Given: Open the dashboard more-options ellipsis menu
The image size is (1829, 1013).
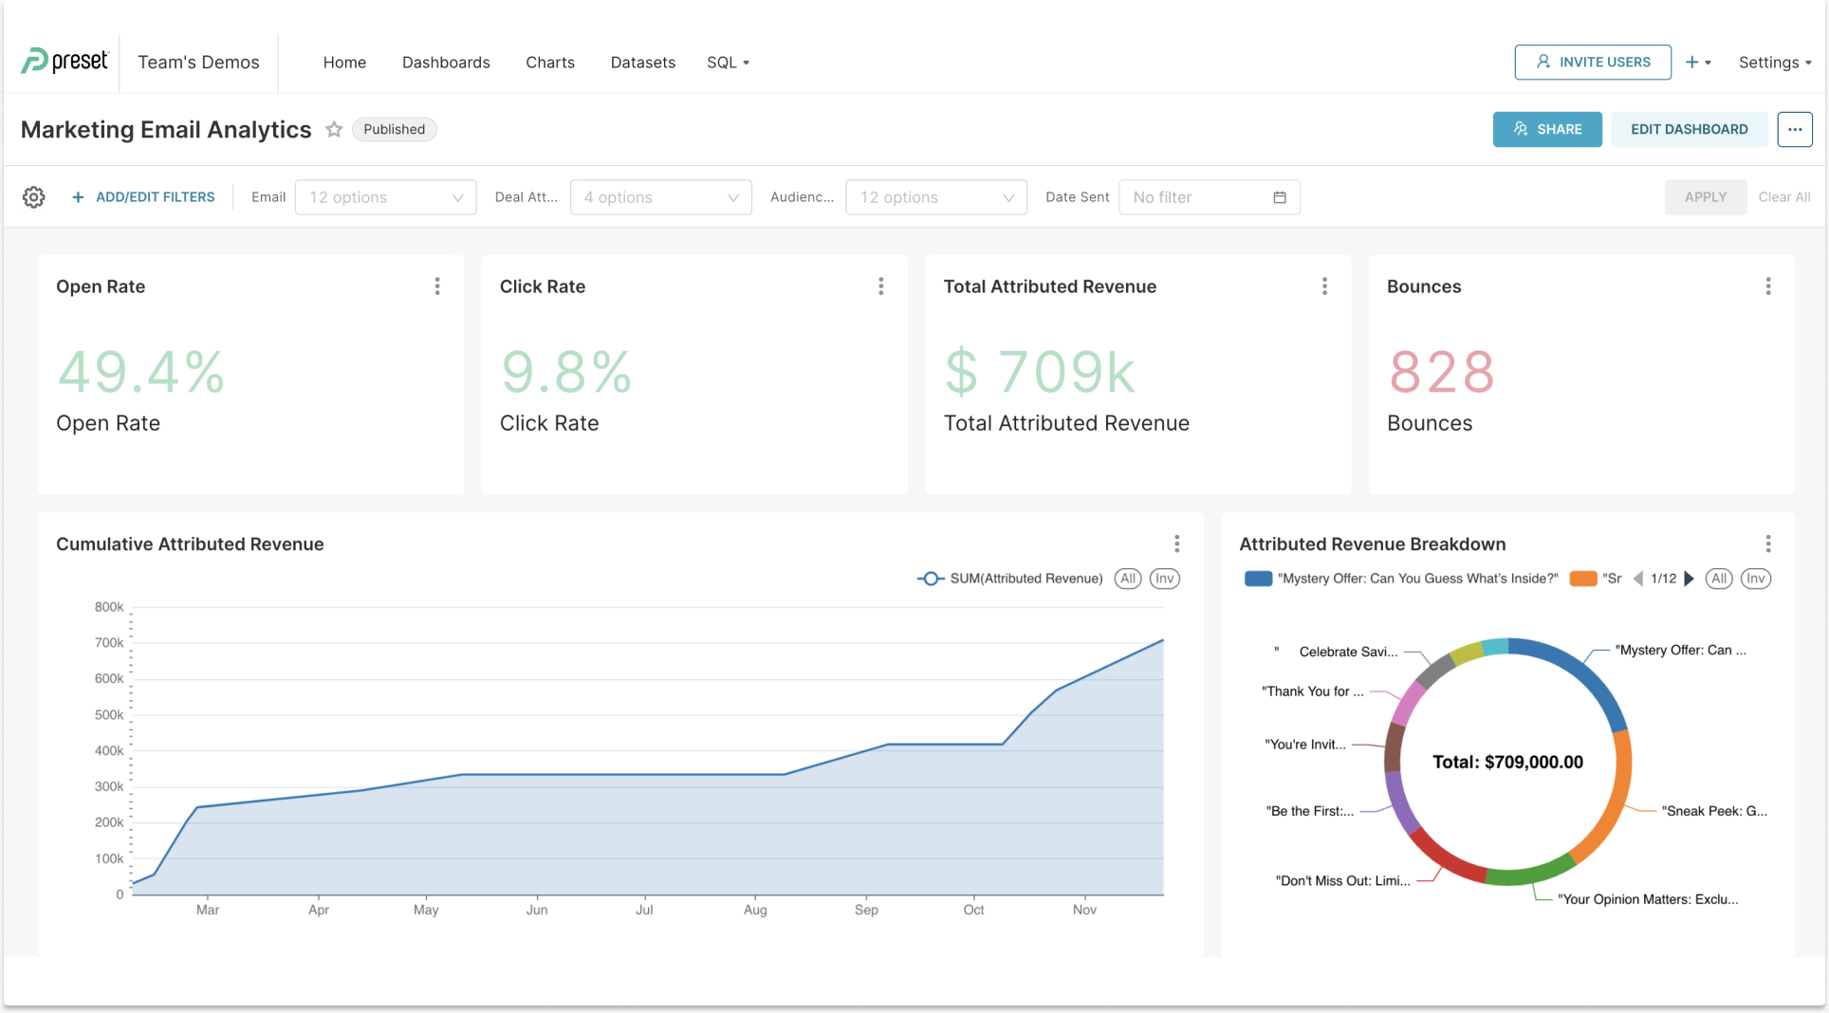Looking at the screenshot, I should [1795, 129].
